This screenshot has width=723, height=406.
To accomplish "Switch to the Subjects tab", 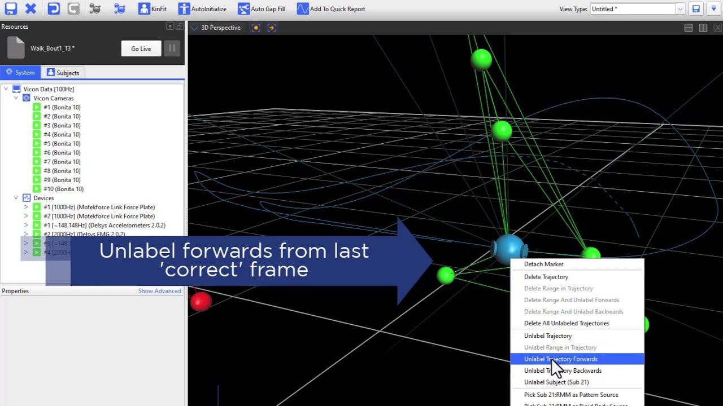I will pyautogui.click(x=63, y=72).
